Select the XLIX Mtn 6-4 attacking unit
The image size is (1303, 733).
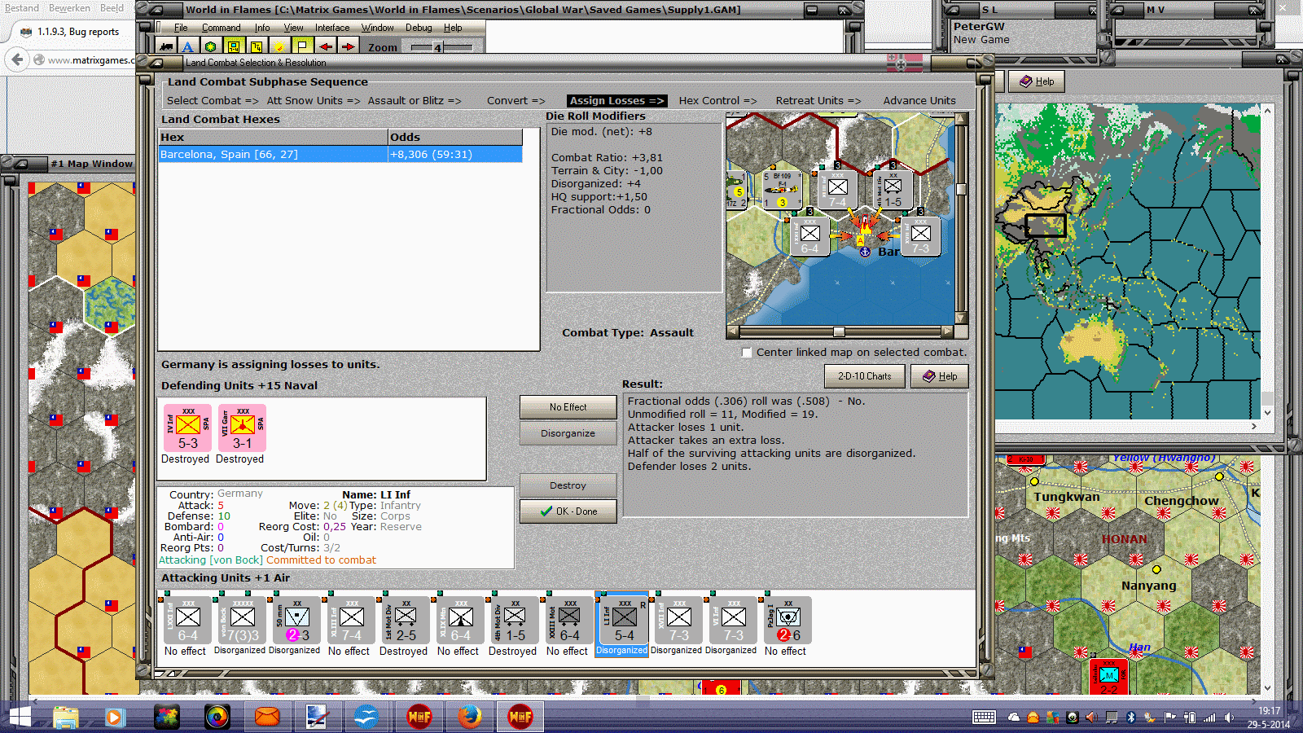(458, 621)
